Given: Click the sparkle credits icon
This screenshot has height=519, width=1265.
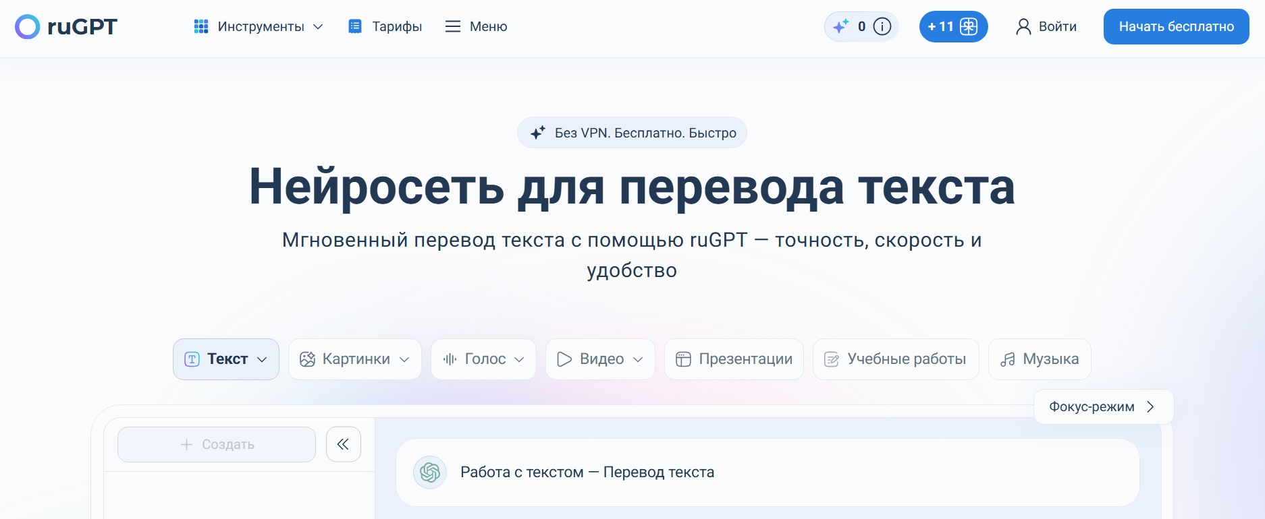Looking at the screenshot, I should tap(841, 26).
